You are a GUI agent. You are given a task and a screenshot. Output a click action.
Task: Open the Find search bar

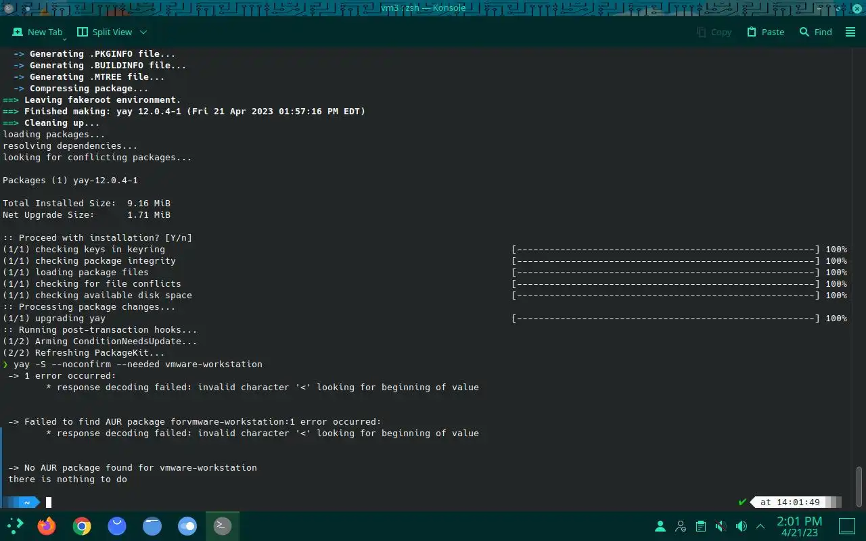coord(815,32)
